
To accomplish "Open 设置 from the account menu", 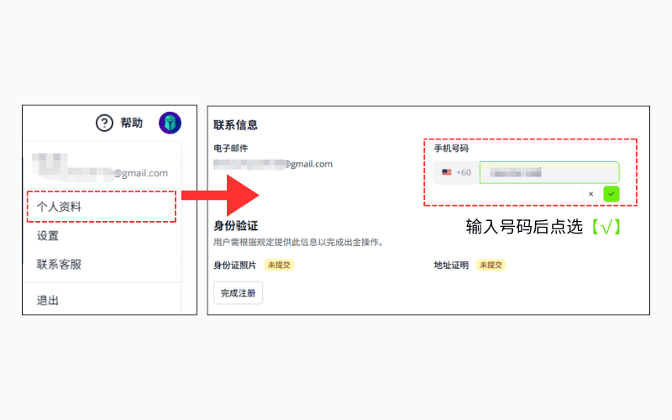I will click(48, 236).
